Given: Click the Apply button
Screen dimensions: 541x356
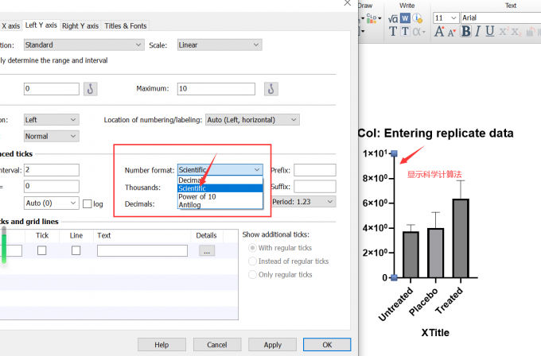Looking at the screenshot, I should [x=273, y=345].
